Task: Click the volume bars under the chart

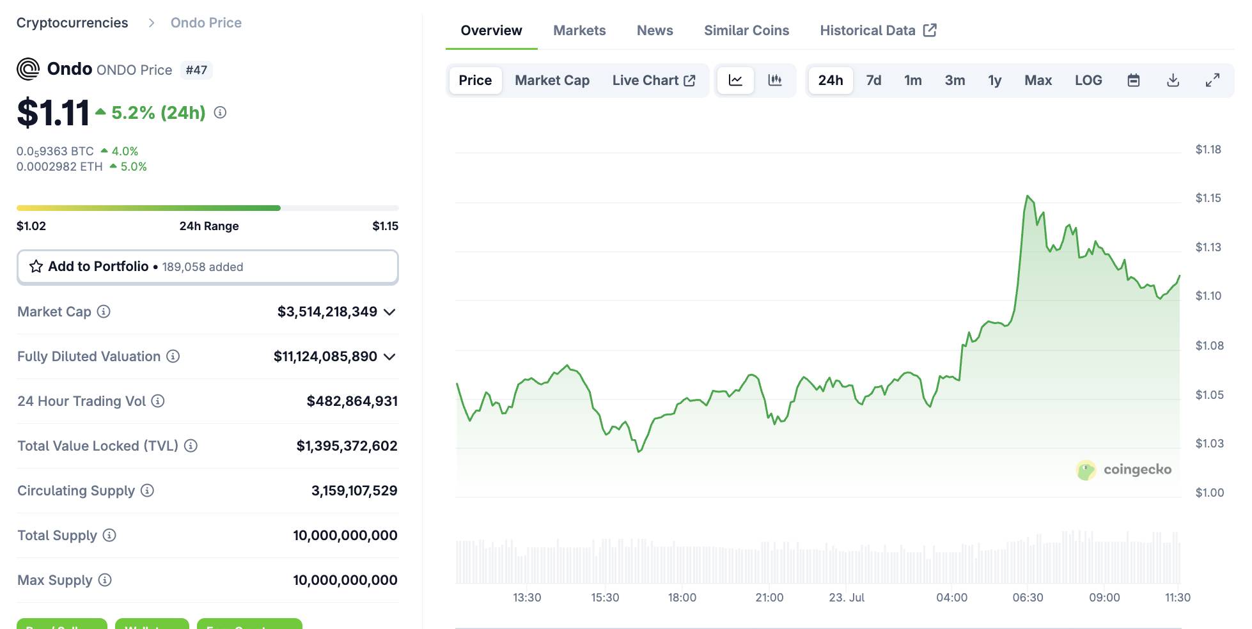Action: point(818,557)
